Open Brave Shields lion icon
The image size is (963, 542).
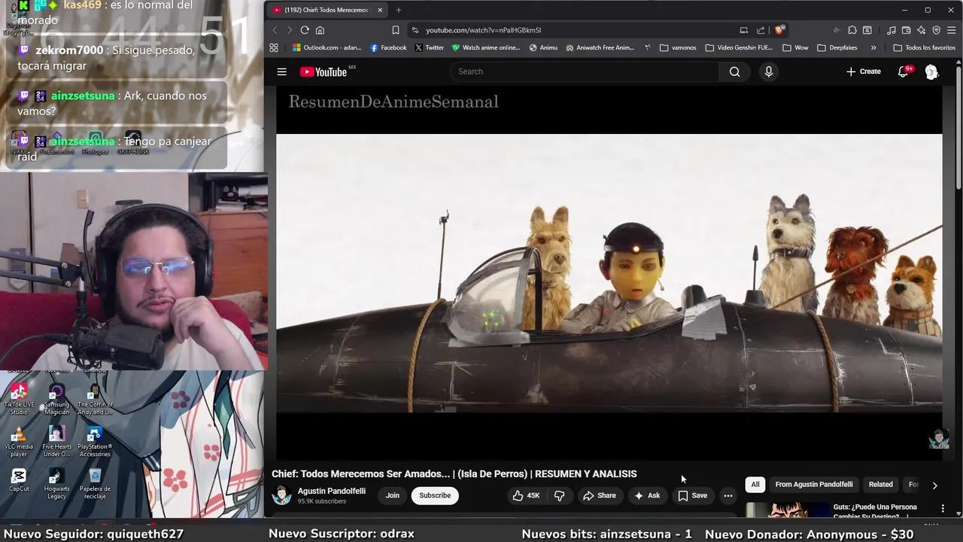click(x=779, y=30)
